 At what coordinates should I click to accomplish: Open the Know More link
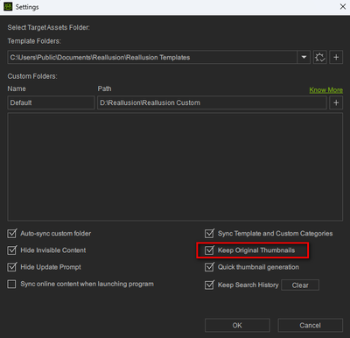click(325, 90)
